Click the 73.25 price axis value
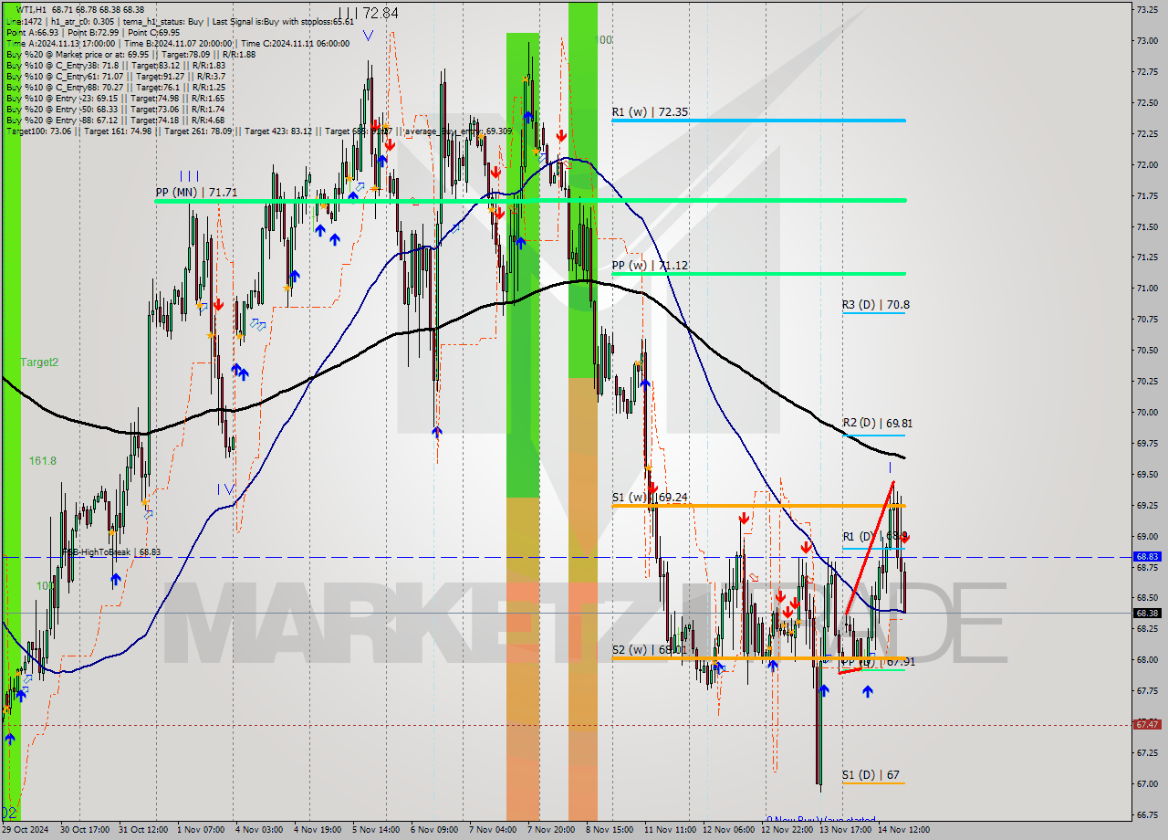The image size is (1168, 840). coord(1147,9)
